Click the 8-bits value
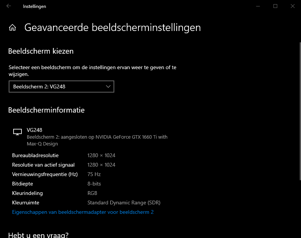Screen dimensions: 301x238 click(94, 184)
